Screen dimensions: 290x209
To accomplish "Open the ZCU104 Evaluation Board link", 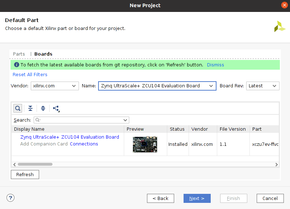I will click(70, 137).
